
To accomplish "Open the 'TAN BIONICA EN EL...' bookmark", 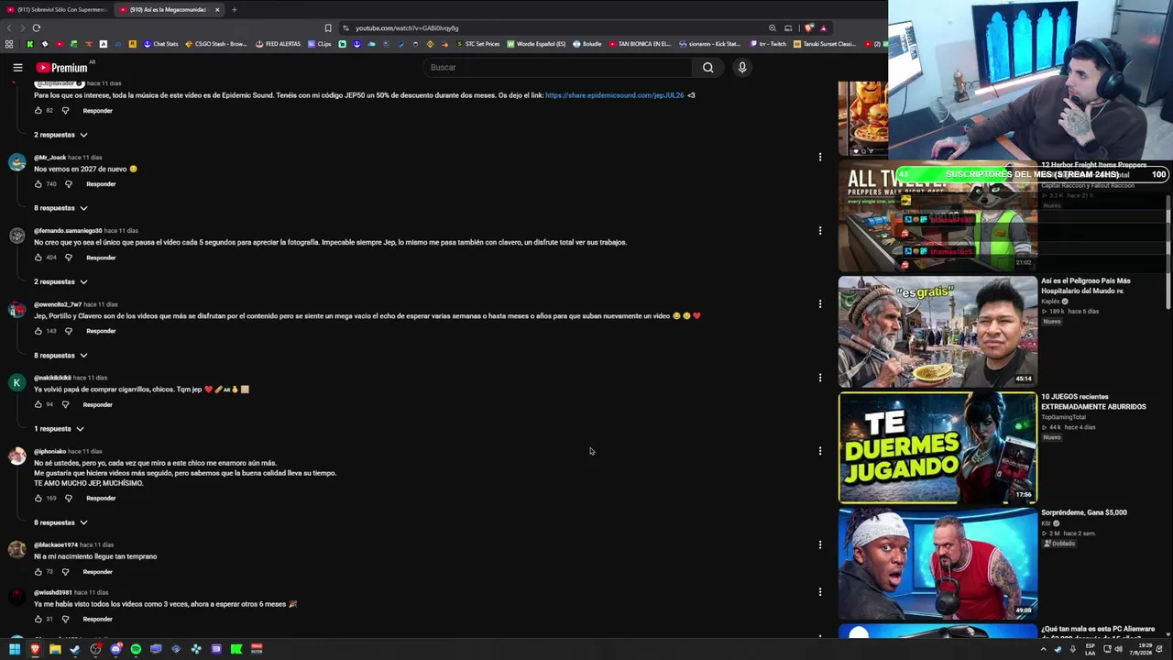I will click(x=640, y=44).
